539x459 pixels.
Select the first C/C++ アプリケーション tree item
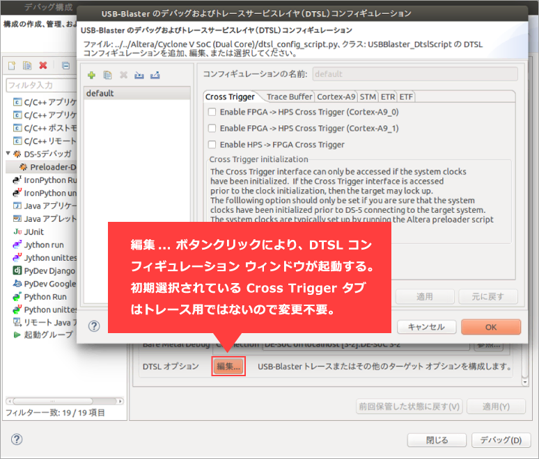pyautogui.click(x=45, y=102)
